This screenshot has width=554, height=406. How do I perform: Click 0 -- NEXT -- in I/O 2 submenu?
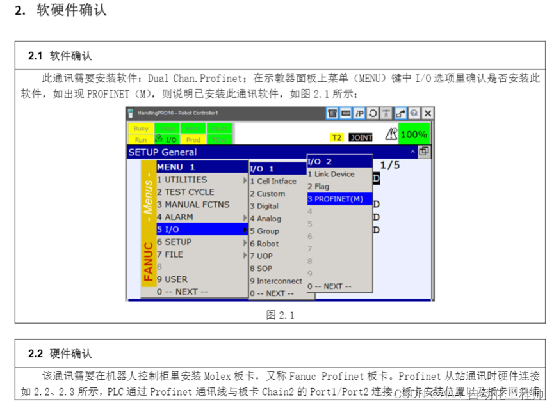pos(339,286)
